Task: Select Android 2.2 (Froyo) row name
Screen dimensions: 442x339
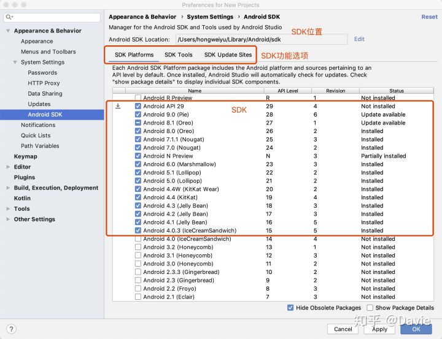Action: [x=169, y=289]
